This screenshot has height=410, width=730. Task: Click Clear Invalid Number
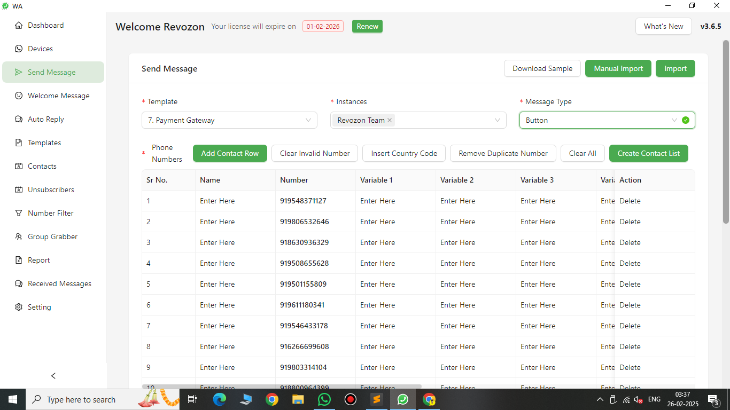315,153
